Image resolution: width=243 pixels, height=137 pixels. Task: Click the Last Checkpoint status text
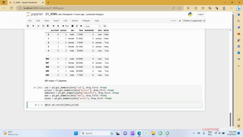point(71,14)
